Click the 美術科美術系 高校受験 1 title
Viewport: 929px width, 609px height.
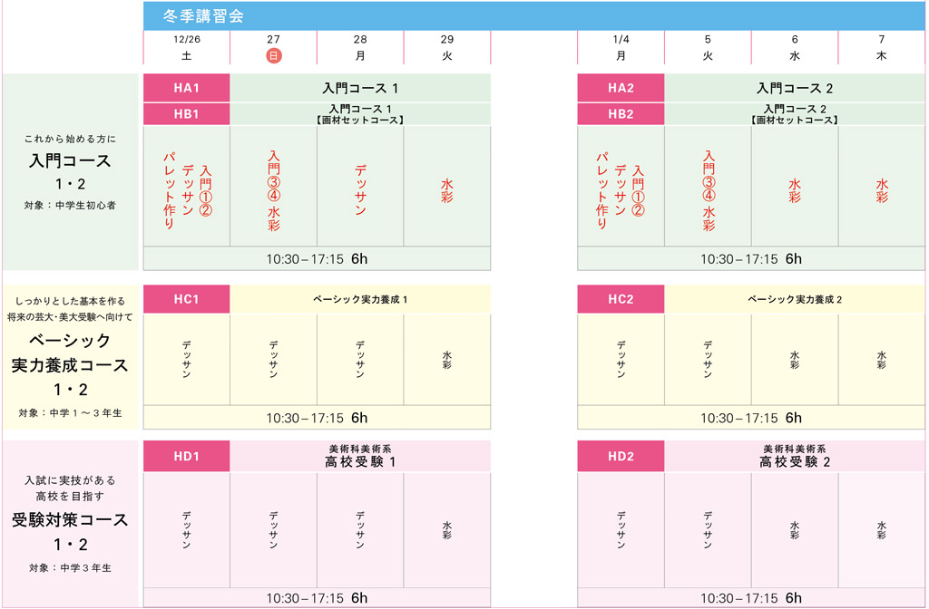(360, 457)
